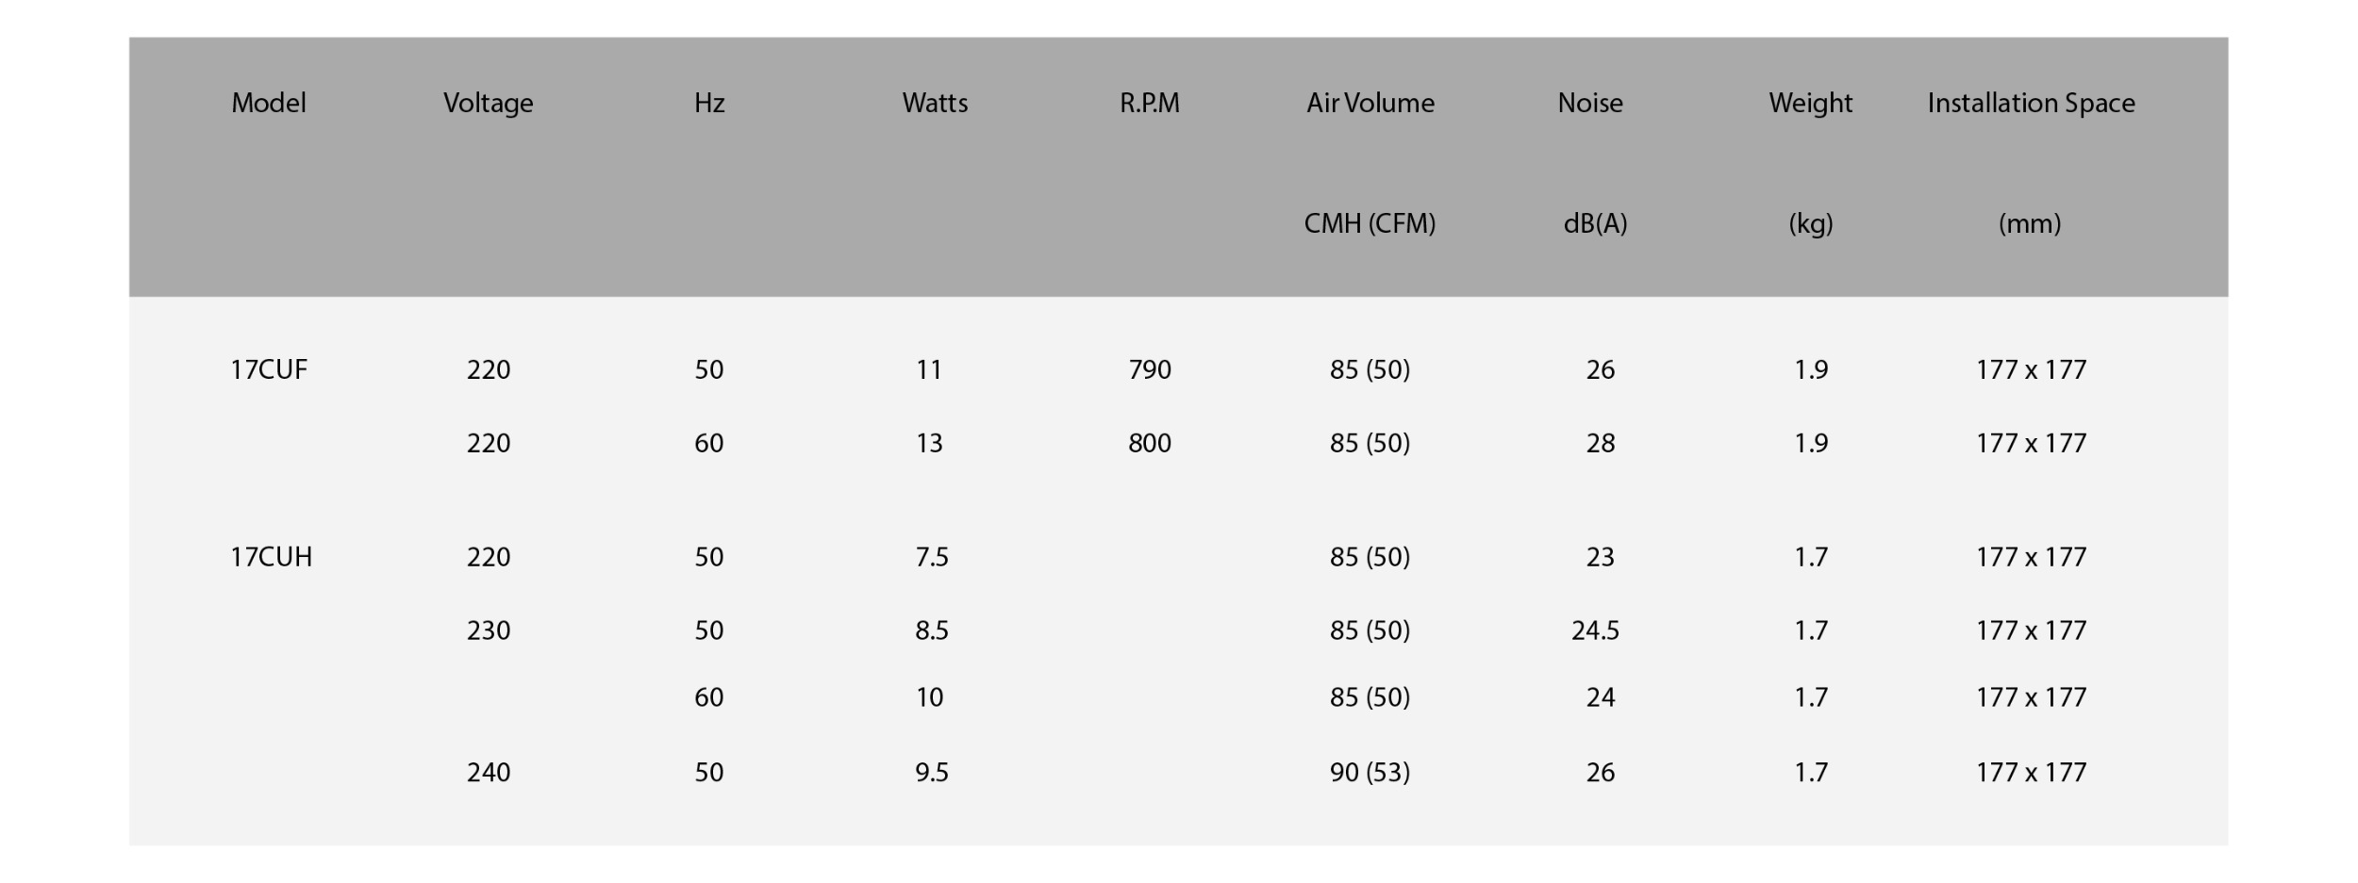2358x883 pixels.
Task: Select the 17CUF model cell
Action: [269, 369]
